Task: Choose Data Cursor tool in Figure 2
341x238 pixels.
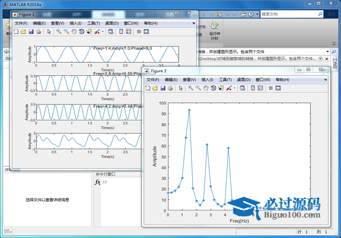Action: [x=221, y=88]
